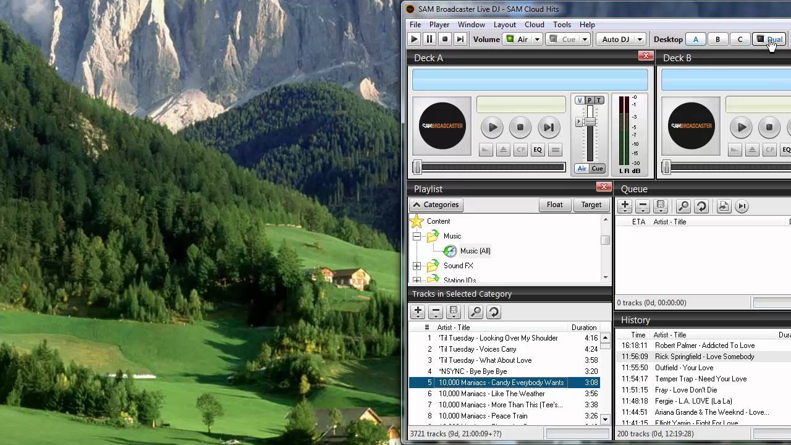Open the Layout menu
The height and width of the screenshot is (445, 791).
point(505,25)
